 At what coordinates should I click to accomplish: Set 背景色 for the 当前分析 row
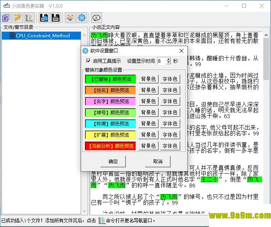click(x=149, y=146)
